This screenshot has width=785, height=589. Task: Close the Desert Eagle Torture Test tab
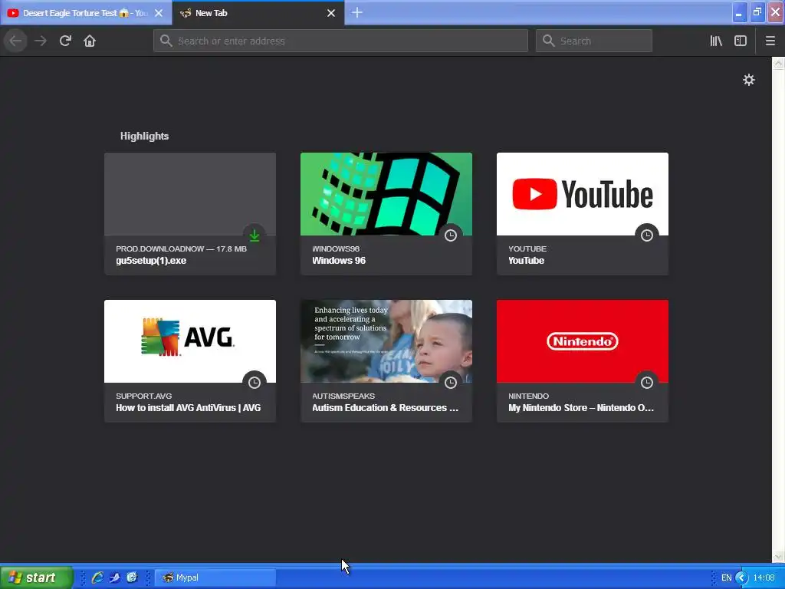pos(159,13)
